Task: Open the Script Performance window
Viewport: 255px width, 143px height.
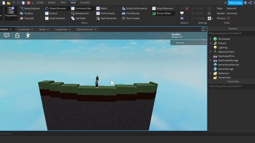Action: pyautogui.click(x=134, y=8)
